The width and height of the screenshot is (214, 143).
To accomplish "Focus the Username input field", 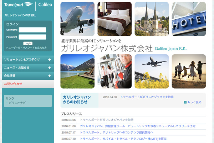I will tap(32, 30).
